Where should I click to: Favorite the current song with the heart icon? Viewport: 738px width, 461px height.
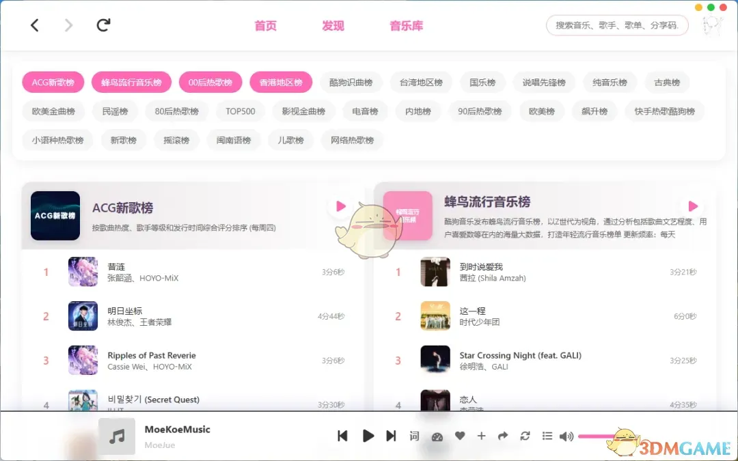coord(460,436)
